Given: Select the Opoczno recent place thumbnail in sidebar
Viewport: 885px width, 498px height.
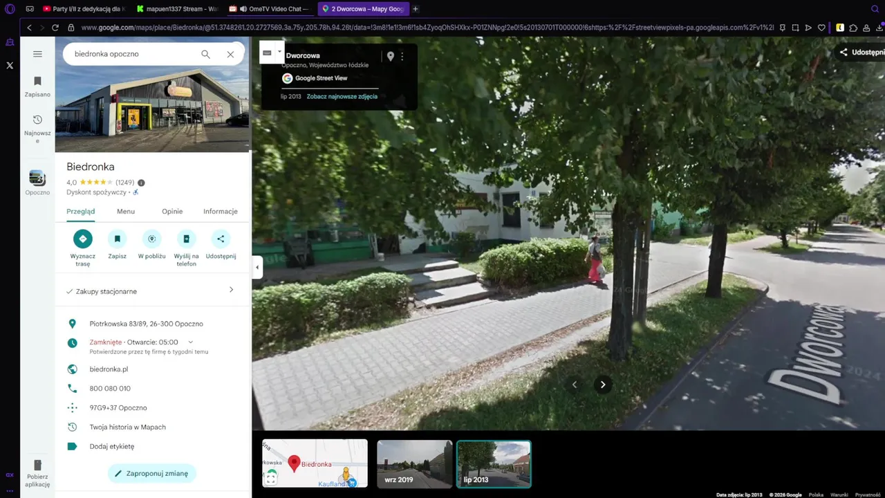Looking at the screenshot, I should click(x=37, y=183).
